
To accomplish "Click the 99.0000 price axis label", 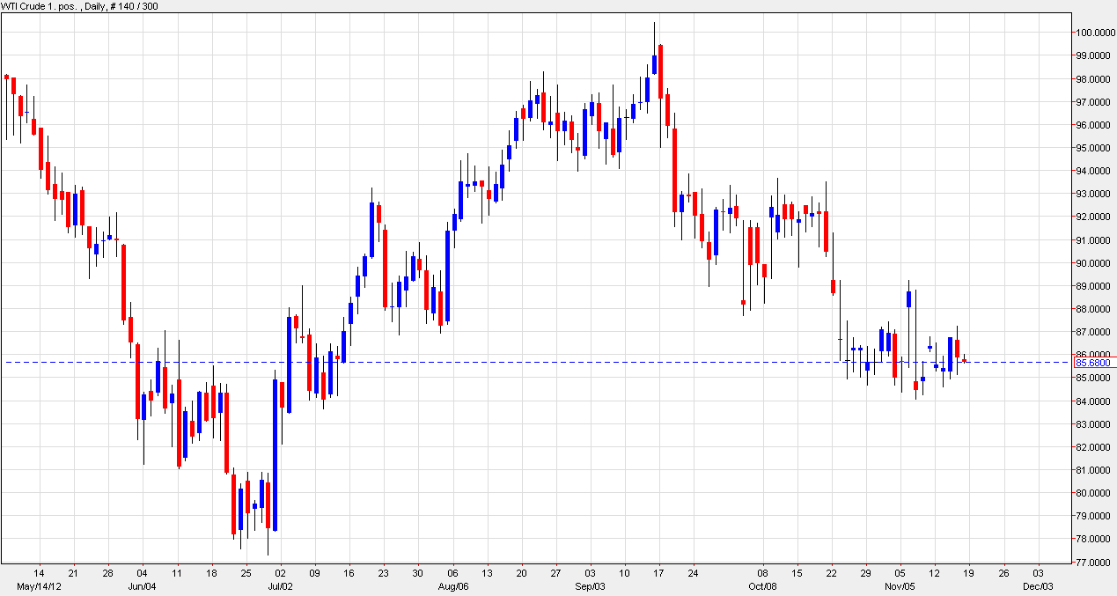I will coord(1092,55).
